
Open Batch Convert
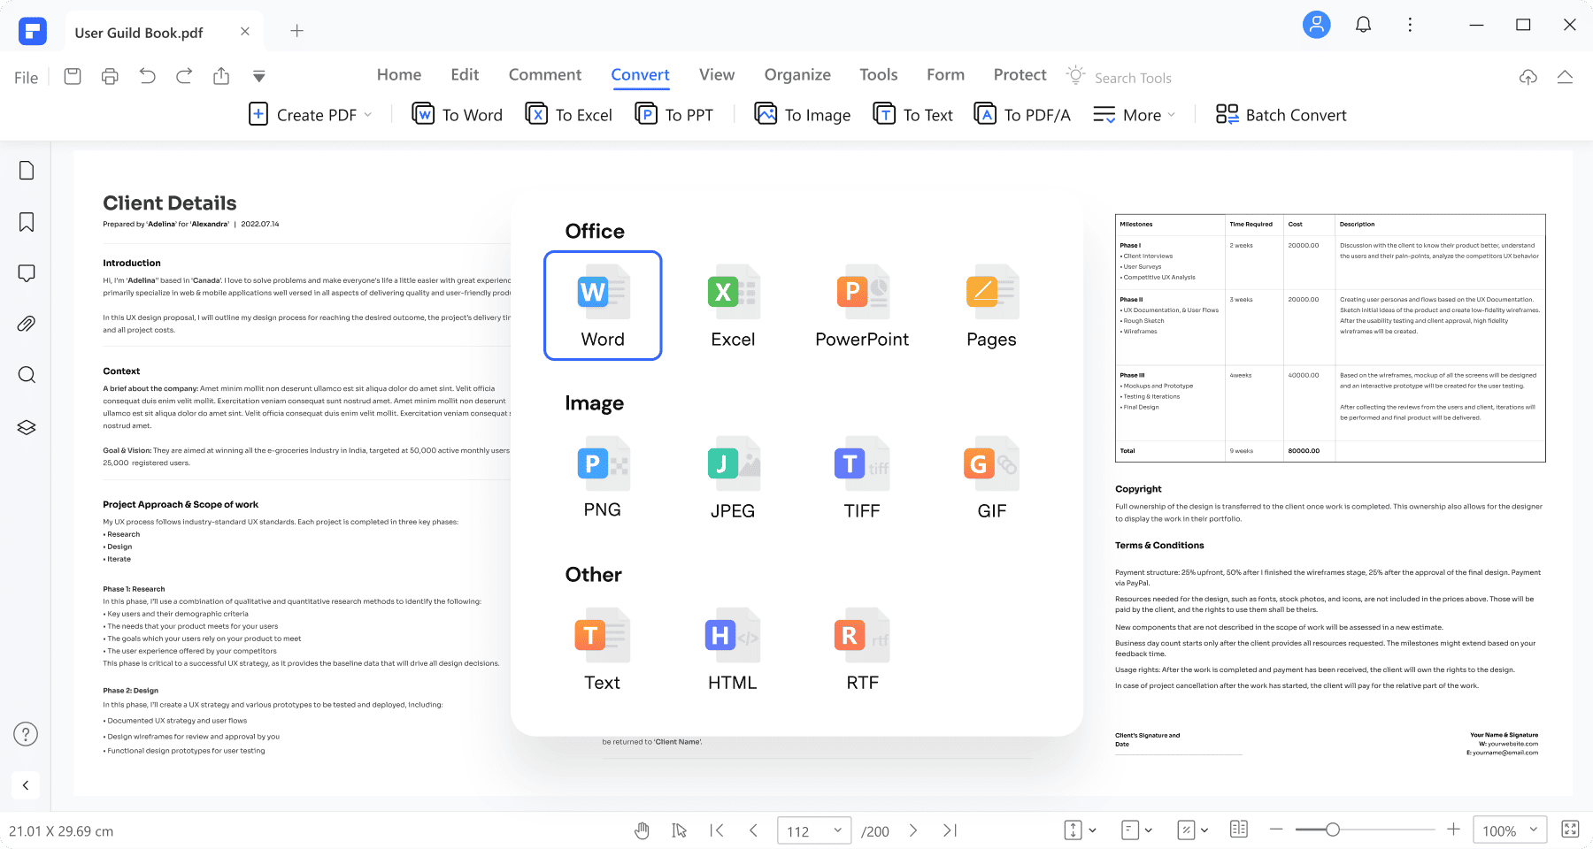click(1281, 114)
